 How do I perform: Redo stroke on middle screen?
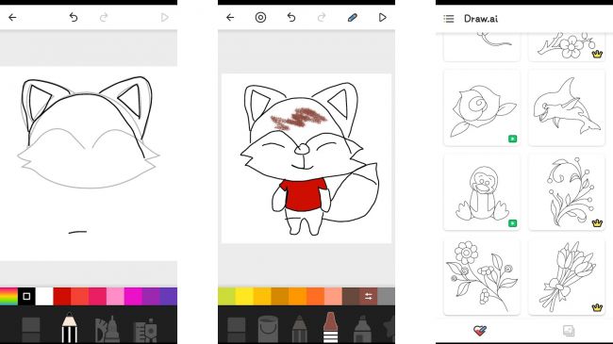coord(322,17)
